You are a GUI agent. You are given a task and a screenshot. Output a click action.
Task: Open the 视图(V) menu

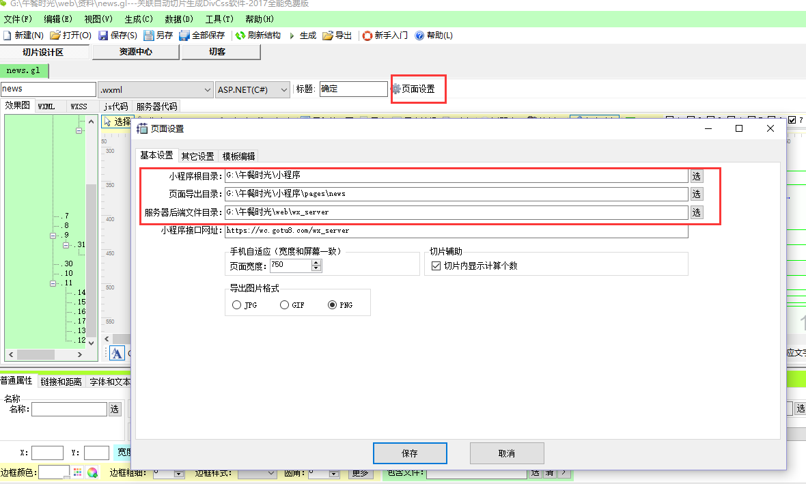click(x=98, y=19)
